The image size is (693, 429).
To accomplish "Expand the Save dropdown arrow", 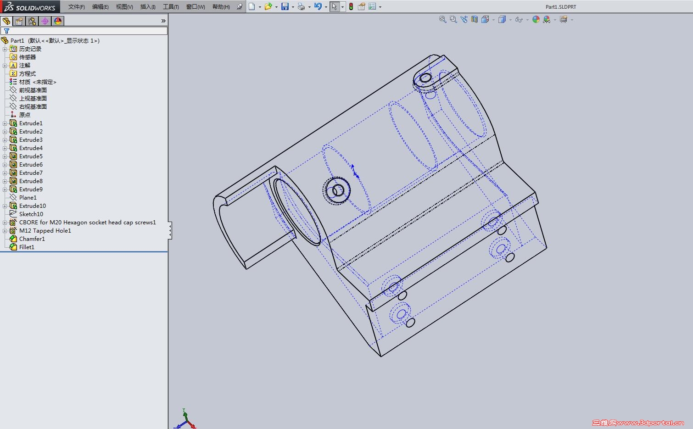I will click(x=293, y=7).
